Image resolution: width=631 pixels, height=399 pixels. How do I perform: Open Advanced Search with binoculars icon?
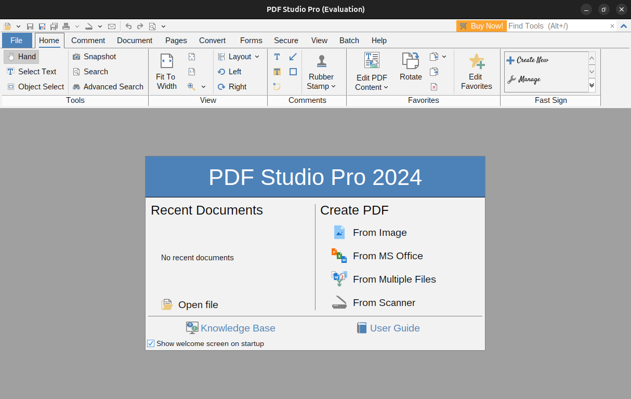[108, 87]
